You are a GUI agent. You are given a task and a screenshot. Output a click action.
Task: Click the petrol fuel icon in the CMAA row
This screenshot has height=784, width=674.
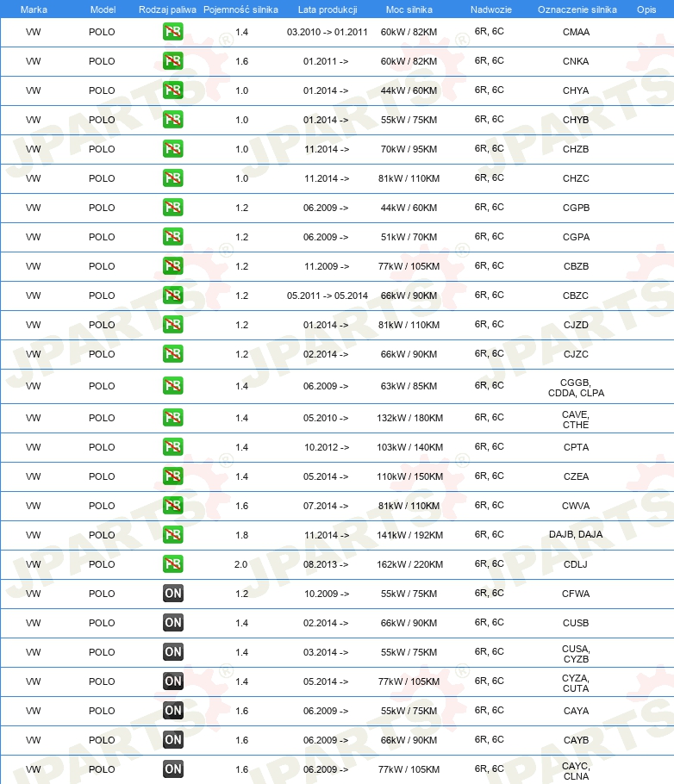click(172, 32)
